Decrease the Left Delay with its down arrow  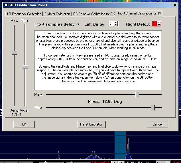(x=116, y=25)
